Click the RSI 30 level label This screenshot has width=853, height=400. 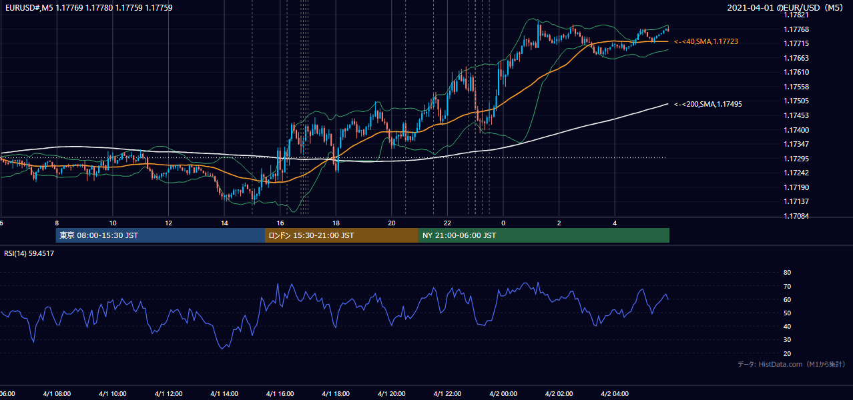coord(787,340)
